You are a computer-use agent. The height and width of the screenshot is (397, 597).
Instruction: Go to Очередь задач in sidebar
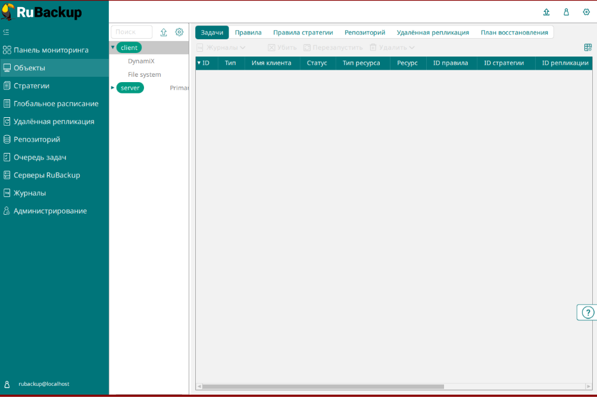tap(39, 157)
